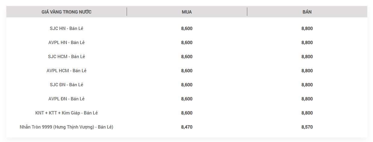This screenshot has height=142, width=373.
Task: Select Nhẫn Tròn 9999 Hưng Thịnh Vượng row
Action: (x=186, y=127)
